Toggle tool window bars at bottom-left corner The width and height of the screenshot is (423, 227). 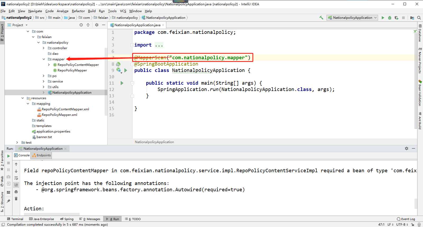coord(3,225)
